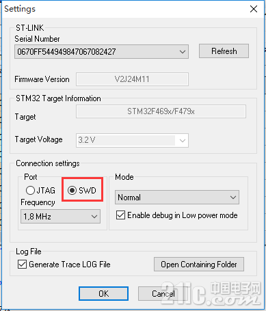
Task: Uncheck Generate Trace LOG File
Action: 22,265
